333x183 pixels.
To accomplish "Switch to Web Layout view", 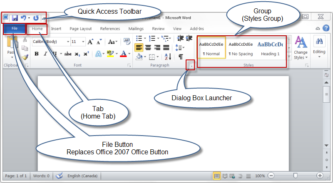I will click(x=232, y=176).
